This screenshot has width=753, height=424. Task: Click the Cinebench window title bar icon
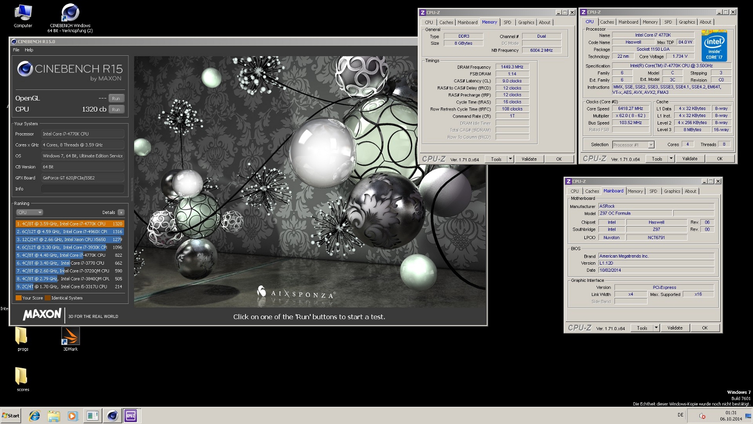pos(14,42)
